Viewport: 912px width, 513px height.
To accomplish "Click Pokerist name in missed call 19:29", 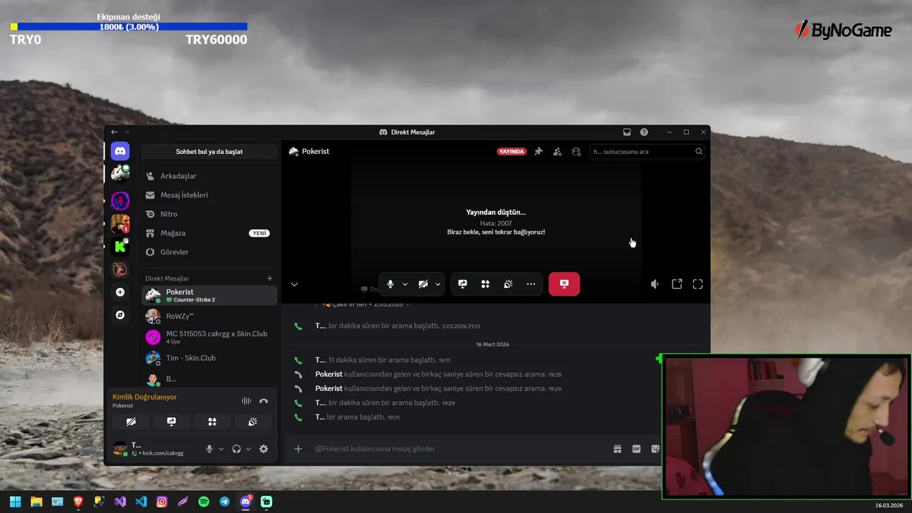I will (x=328, y=388).
